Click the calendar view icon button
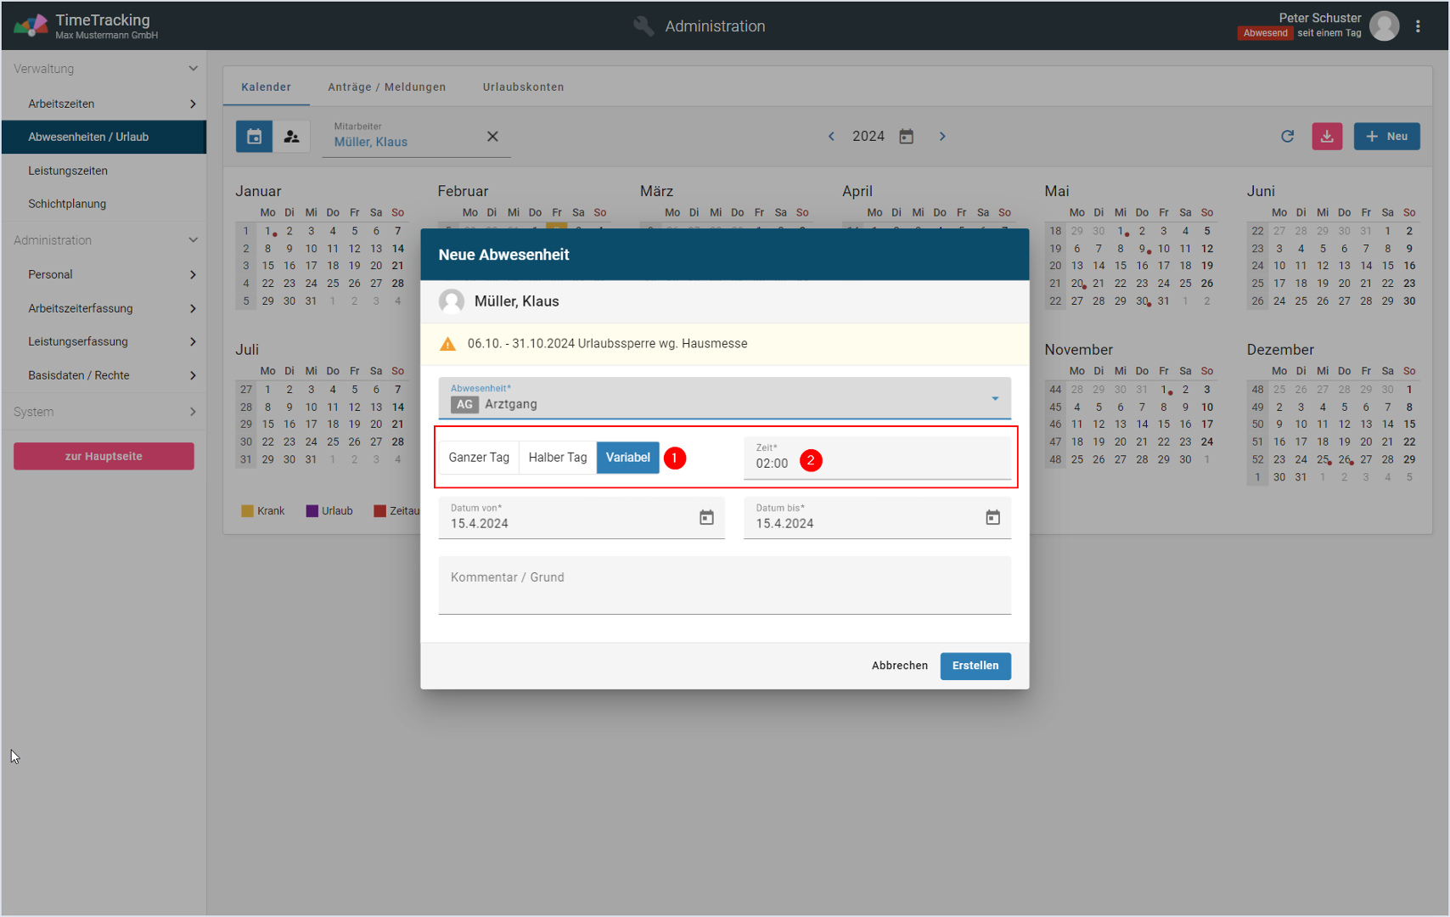 coord(254,137)
